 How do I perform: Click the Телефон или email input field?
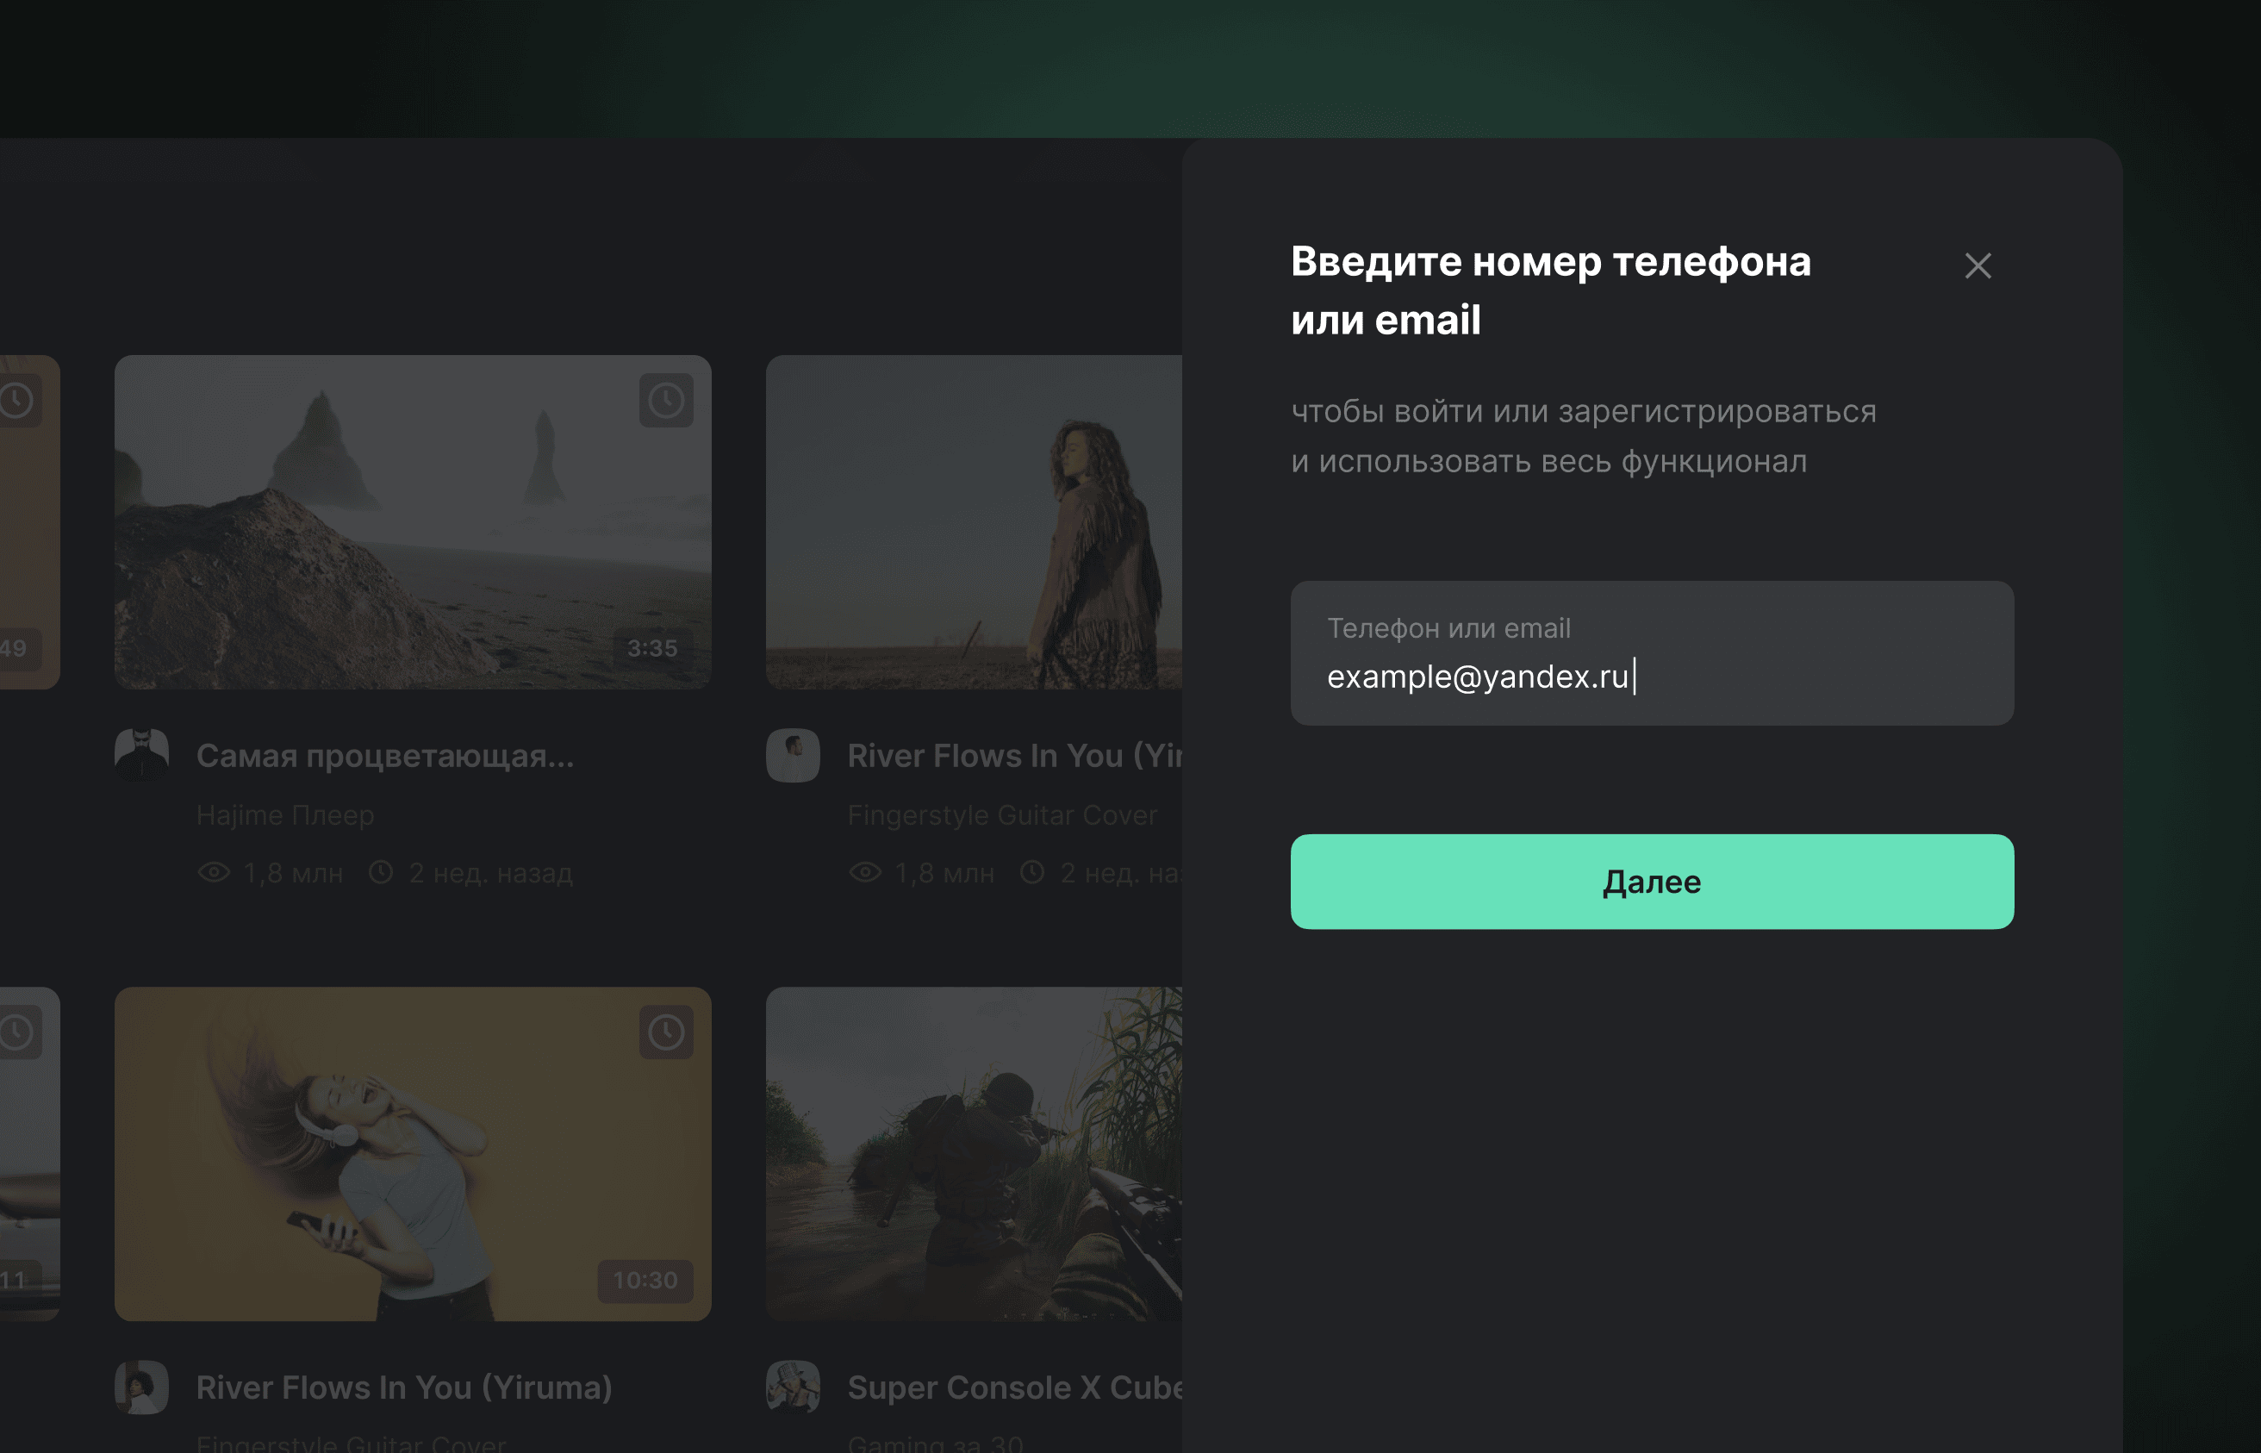(1652, 653)
